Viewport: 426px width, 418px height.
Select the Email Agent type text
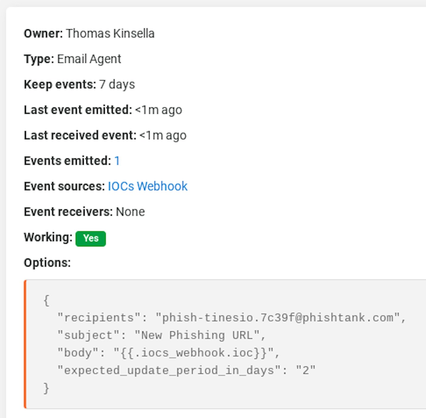[x=89, y=59]
